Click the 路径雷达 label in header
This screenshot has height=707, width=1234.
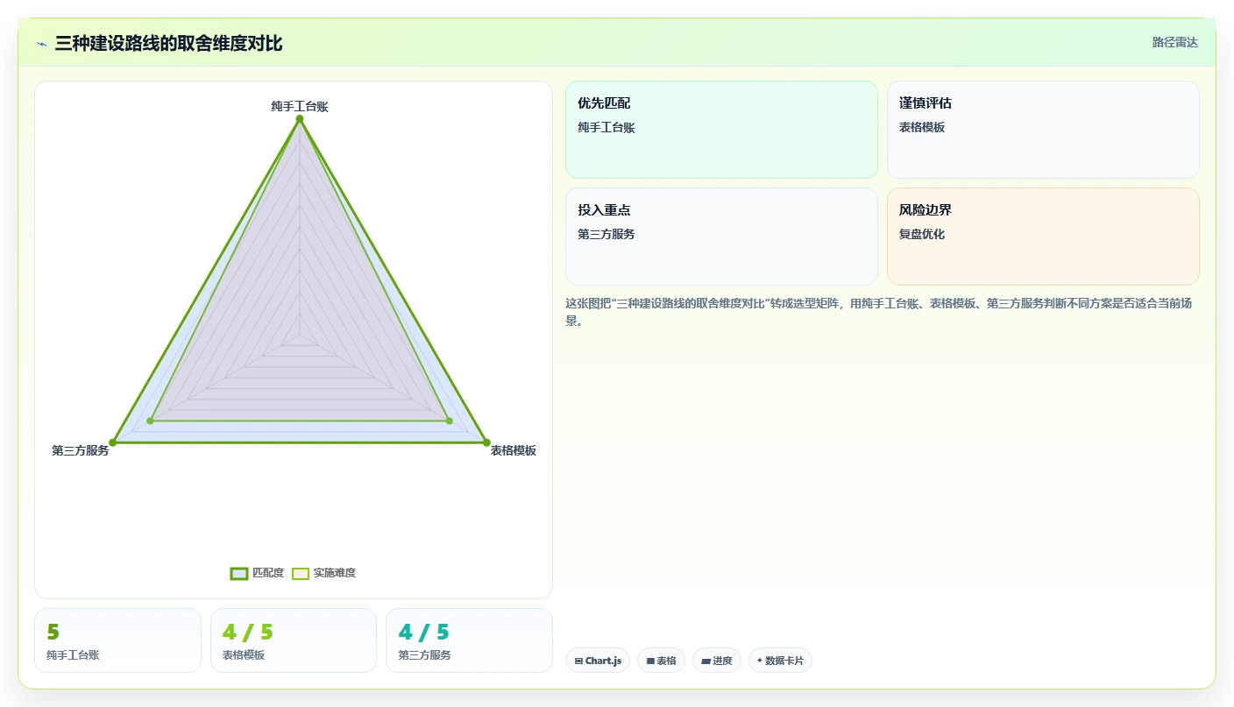(x=1174, y=42)
